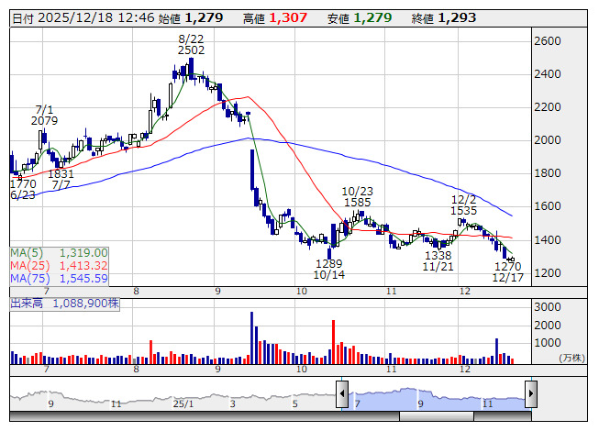Click the left range handle arrow in the overview

tap(342, 395)
